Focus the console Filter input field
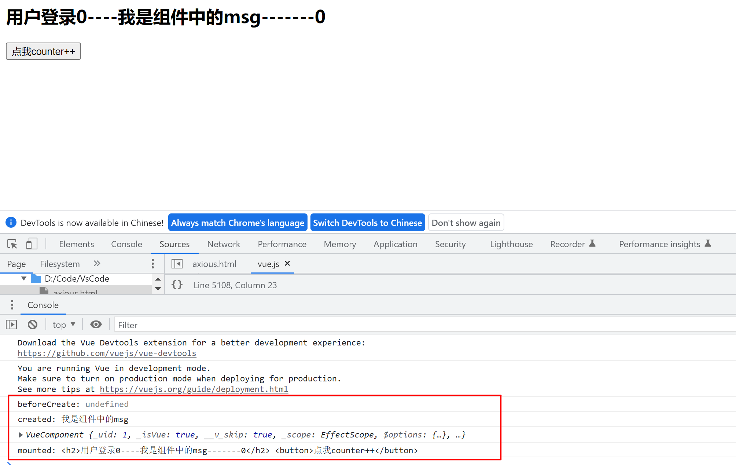The height and width of the screenshot is (465, 736). tap(425, 325)
